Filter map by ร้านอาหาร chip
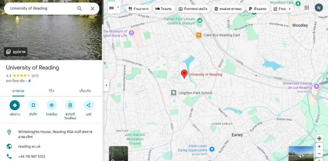328x161 pixels. [x=139, y=9]
